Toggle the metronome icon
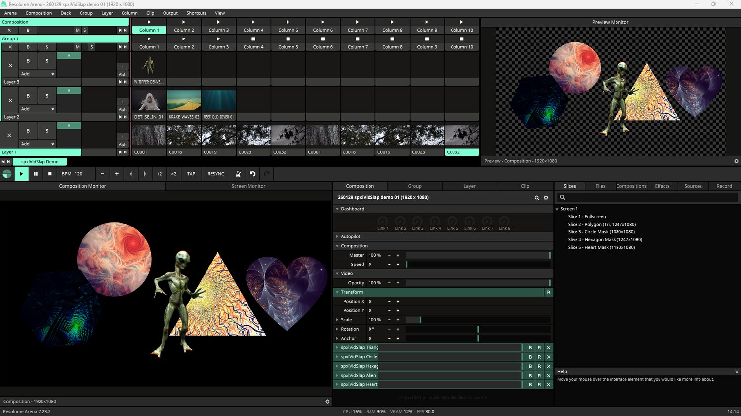This screenshot has width=741, height=416. [238, 174]
